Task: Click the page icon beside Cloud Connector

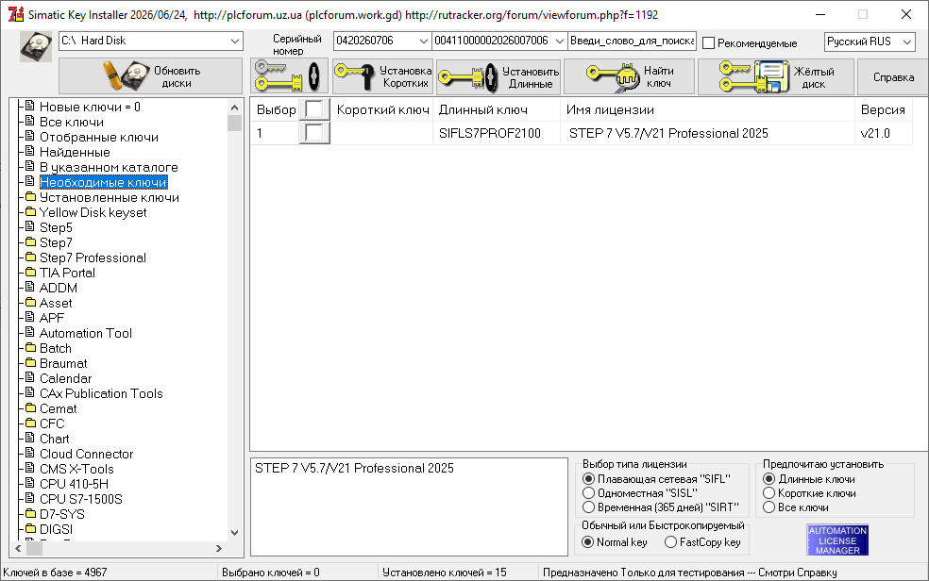Action: point(30,454)
